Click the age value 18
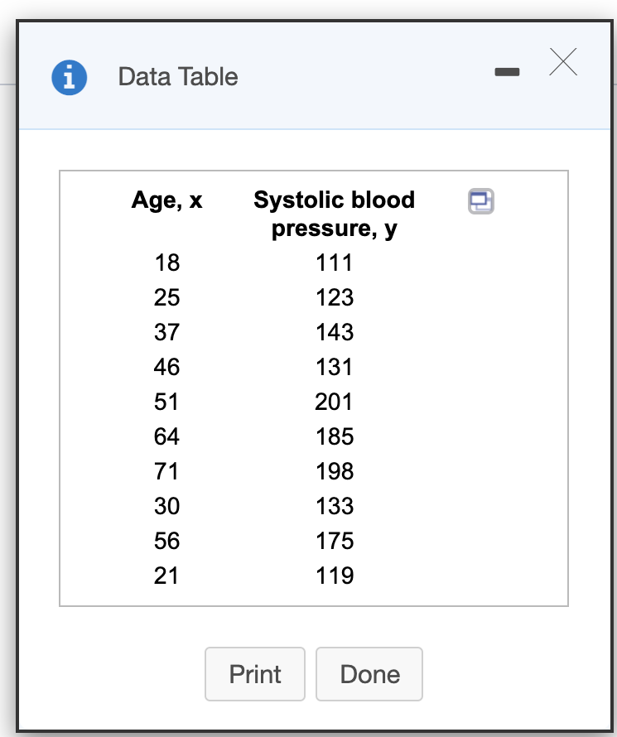Image resolution: width=617 pixels, height=737 pixels. (166, 263)
